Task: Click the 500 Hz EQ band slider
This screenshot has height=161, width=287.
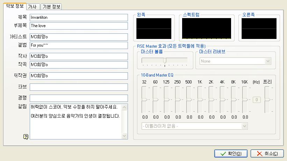Action: [x=189, y=99]
